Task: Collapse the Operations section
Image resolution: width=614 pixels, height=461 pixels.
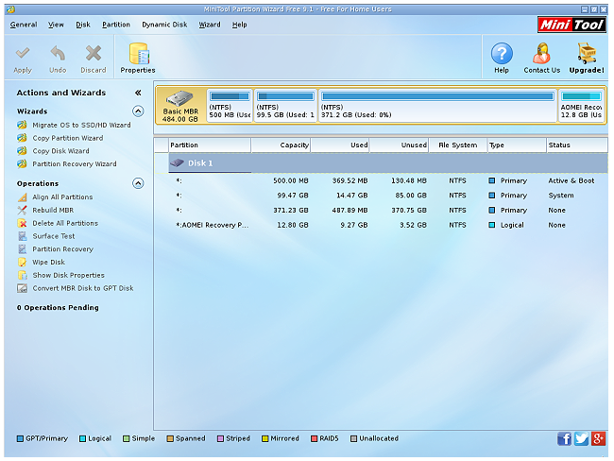Action: click(138, 183)
